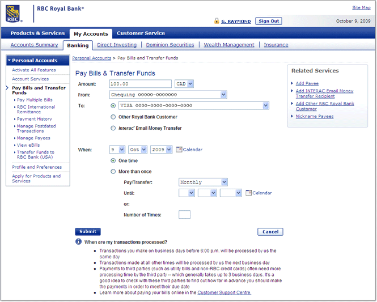The image size is (377, 302).
Task: Open the When month dropdown showing Oct
Action: pos(138,150)
